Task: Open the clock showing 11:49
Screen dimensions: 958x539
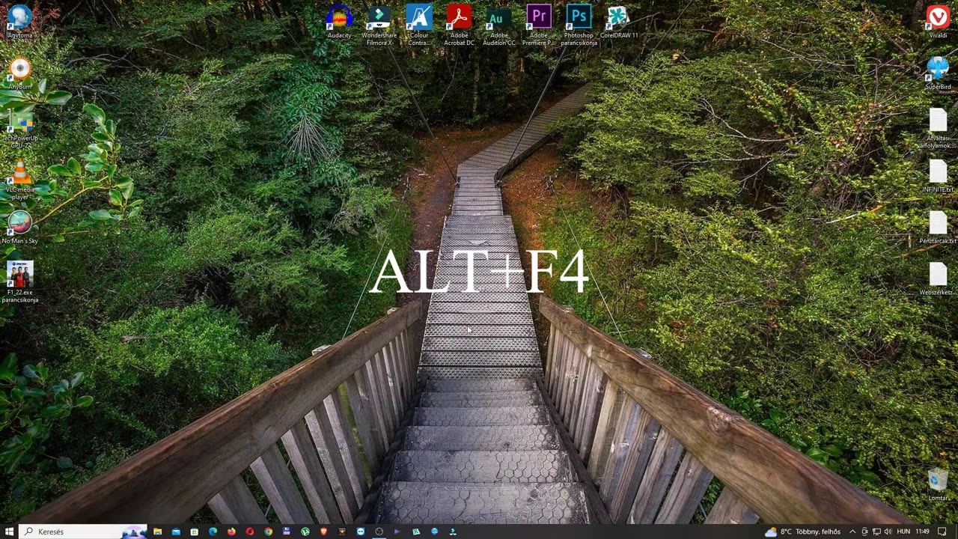Action: click(922, 532)
